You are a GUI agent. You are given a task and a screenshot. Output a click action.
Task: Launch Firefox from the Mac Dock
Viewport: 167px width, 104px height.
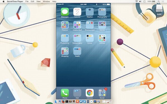coord(63,102)
